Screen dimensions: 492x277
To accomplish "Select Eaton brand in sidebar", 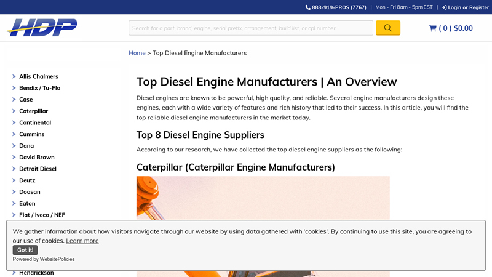I will 27,204.
